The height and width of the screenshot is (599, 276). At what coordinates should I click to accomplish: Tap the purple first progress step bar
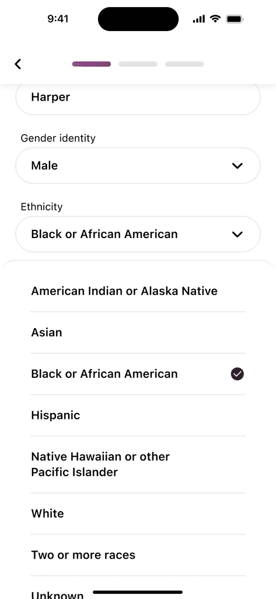92,64
